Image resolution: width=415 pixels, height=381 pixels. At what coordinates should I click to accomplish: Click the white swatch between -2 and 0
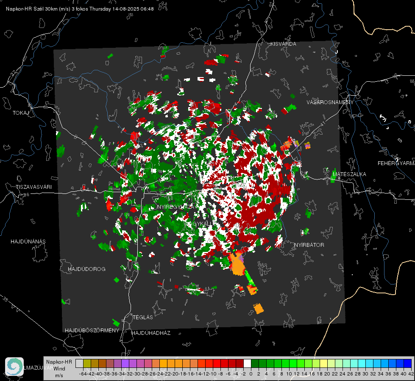click(247, 364)
